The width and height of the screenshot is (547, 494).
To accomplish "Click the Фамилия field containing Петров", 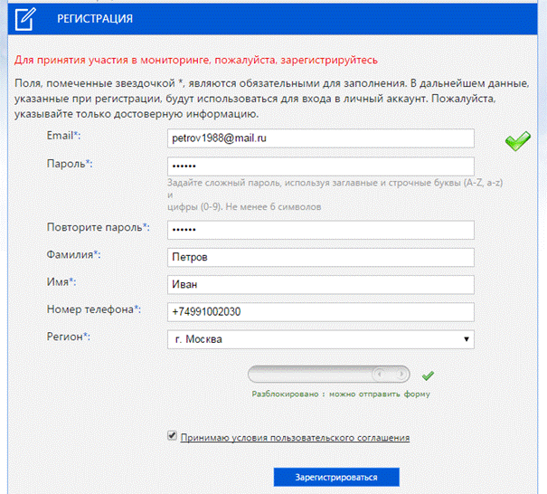I will coord(321,257).
